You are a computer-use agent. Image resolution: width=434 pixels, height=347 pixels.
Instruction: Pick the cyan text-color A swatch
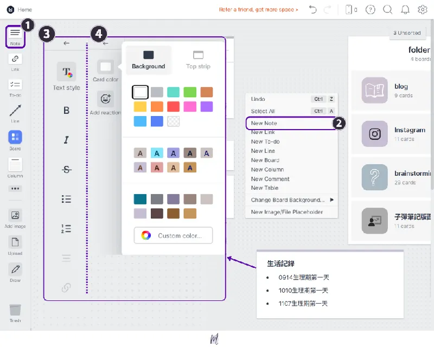point(157,153)
